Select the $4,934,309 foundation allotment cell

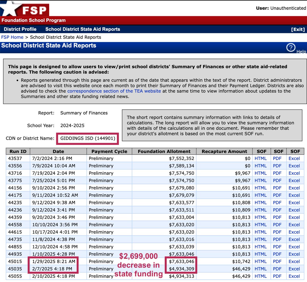point(164,269)
